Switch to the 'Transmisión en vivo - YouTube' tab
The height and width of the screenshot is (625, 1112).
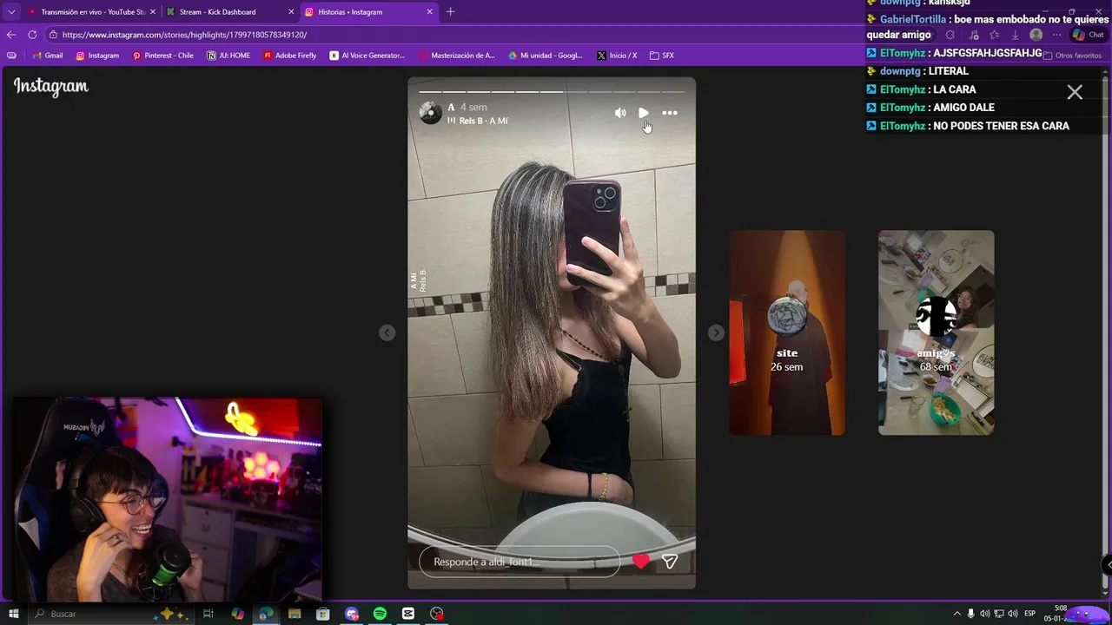tap(91, 12)
